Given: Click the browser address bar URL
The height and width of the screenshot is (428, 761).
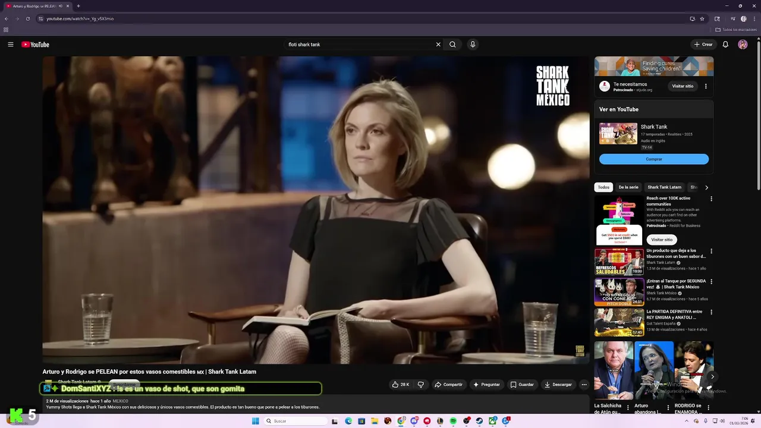Looking at the screenshot, I should (x=80, y=18).
